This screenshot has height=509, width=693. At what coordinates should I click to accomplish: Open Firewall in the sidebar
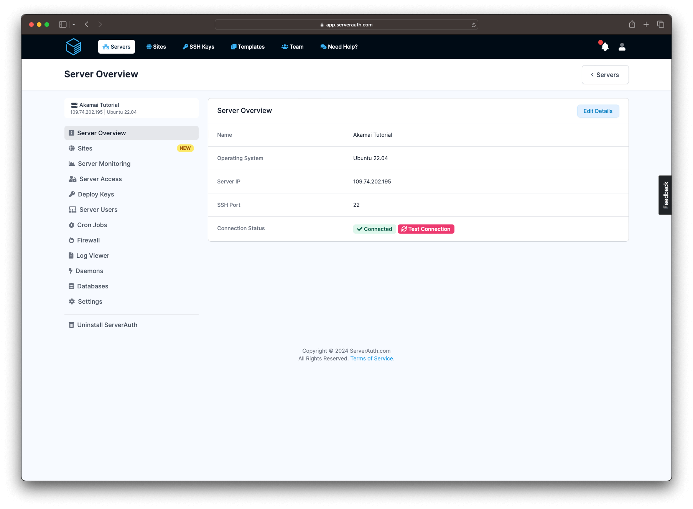pos(132,240)
